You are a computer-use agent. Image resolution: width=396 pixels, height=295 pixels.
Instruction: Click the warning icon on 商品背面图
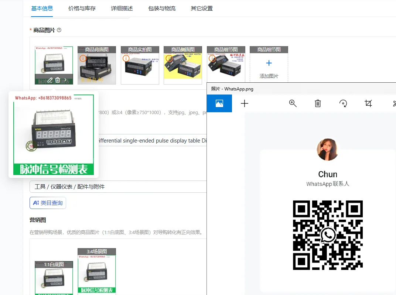click(x=83, y=58)
